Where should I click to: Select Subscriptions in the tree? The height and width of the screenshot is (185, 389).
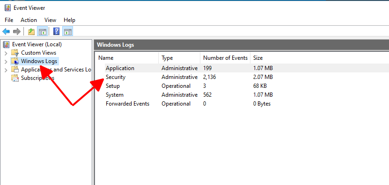point(38,78)
